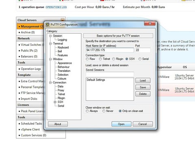Open the Operations Log link
The image size is (195, 146).
tap(56, 7)
